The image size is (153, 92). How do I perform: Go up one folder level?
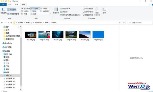point(11,23)
